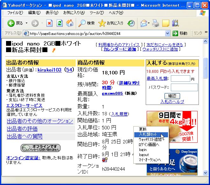Select 更新 in context menu
Image resolution: width=210 pixels, height=185 pixels.
[151, 129]
